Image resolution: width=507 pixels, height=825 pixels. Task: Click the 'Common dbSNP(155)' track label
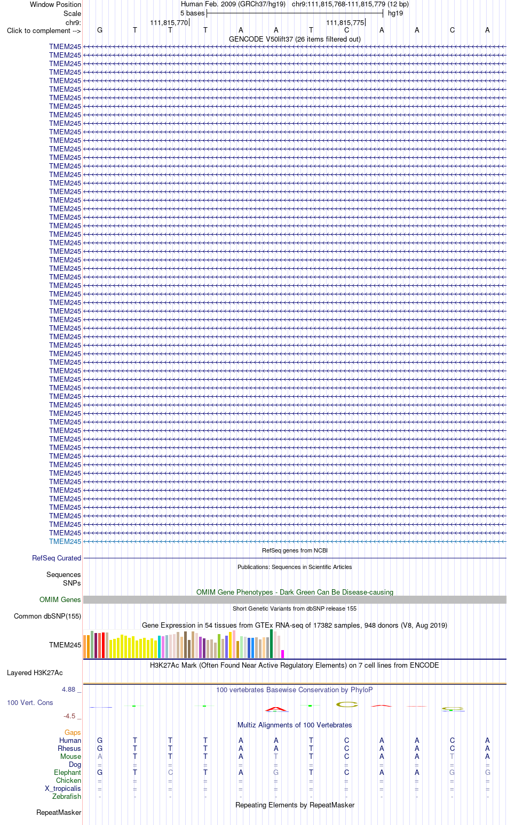point(47,616)
